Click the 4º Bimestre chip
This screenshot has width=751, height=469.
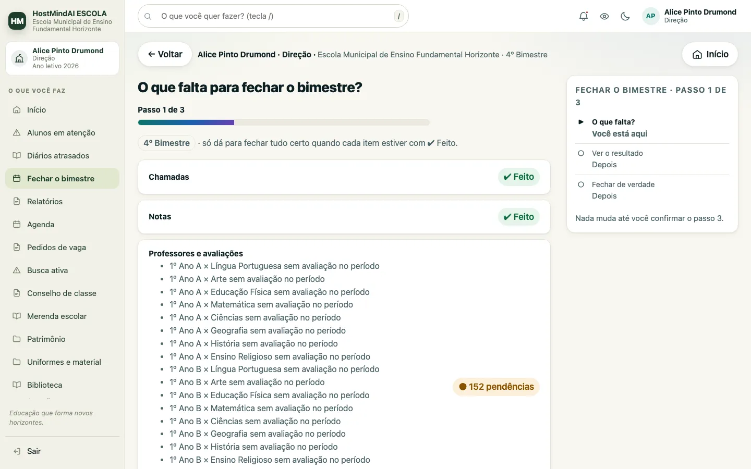[166, 143]
